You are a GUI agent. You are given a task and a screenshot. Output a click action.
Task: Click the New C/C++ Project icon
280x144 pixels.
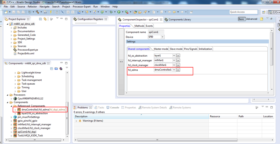79,12
